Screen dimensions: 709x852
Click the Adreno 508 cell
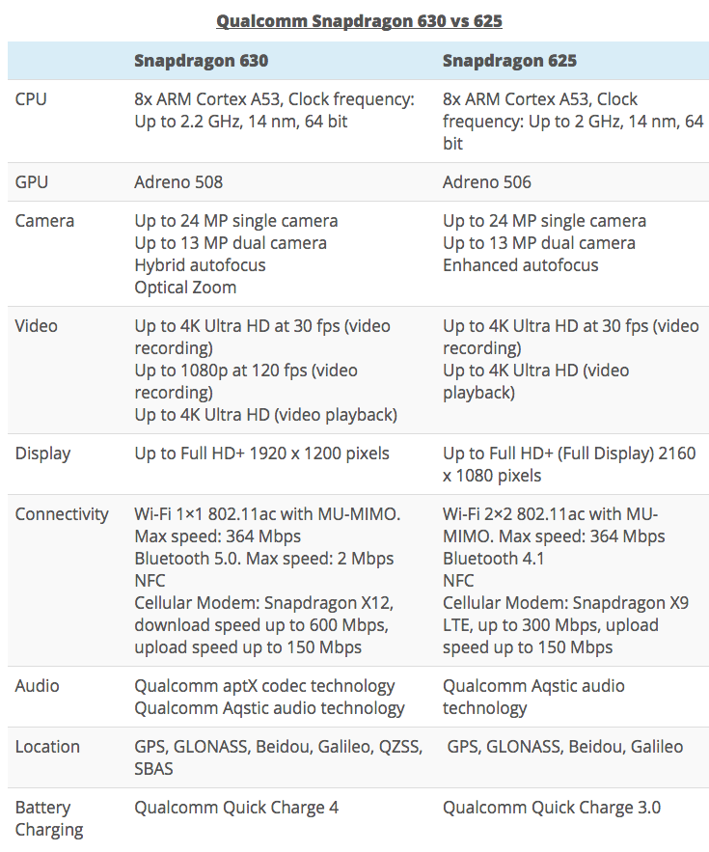click(x=178, y=182)
